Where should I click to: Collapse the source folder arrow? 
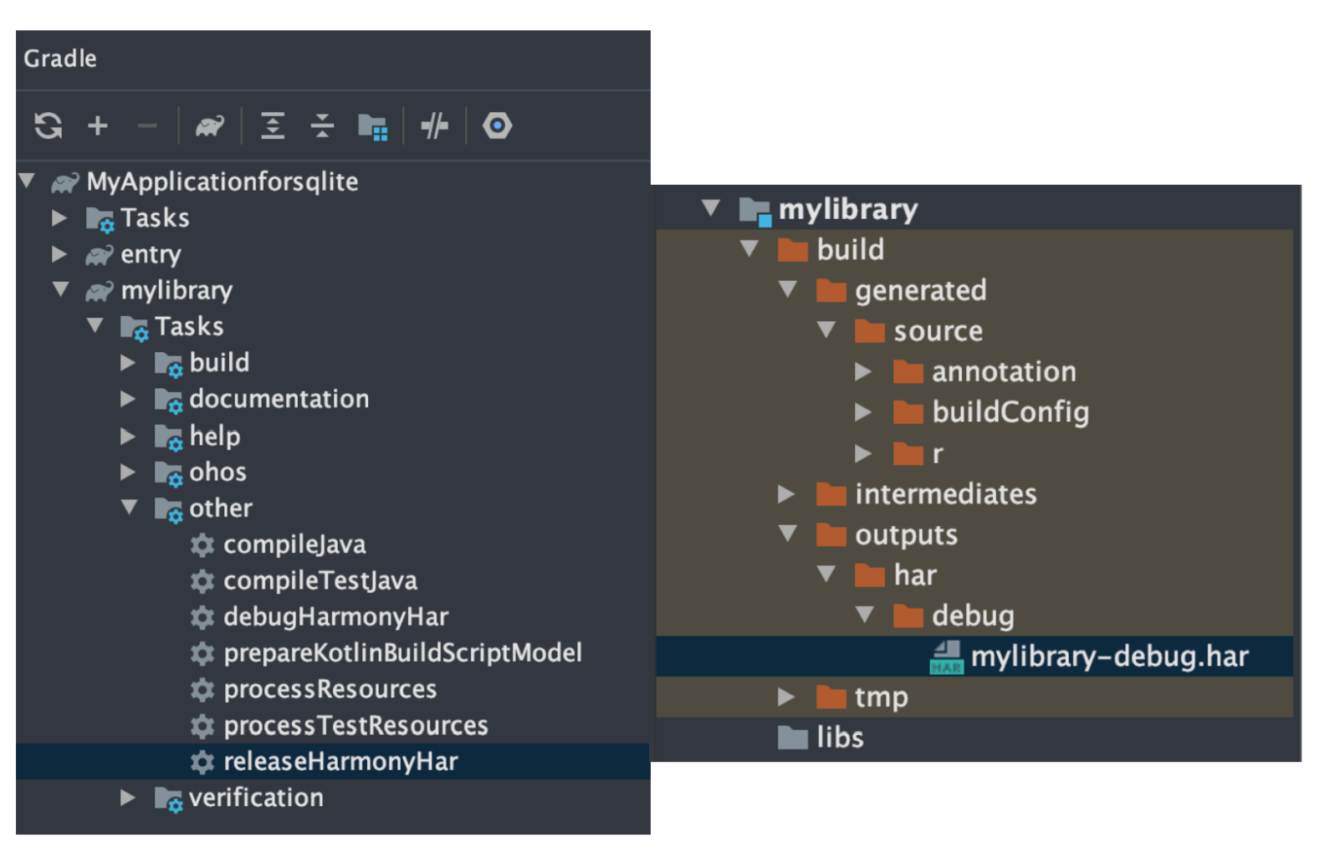coord(826,329)
